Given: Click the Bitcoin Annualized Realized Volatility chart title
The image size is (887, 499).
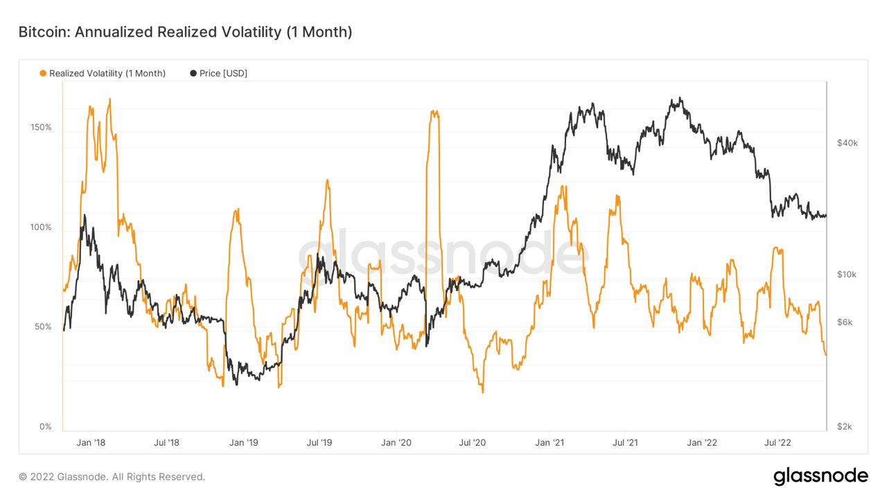Looking at the screenshot, I should pos(185,32).
